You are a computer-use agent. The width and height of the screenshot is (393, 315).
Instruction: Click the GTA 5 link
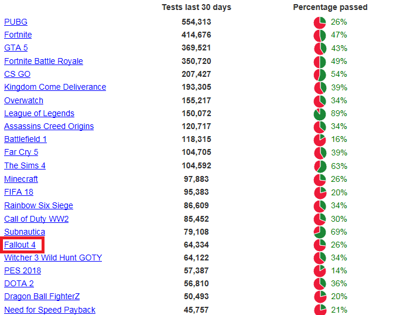16,48
